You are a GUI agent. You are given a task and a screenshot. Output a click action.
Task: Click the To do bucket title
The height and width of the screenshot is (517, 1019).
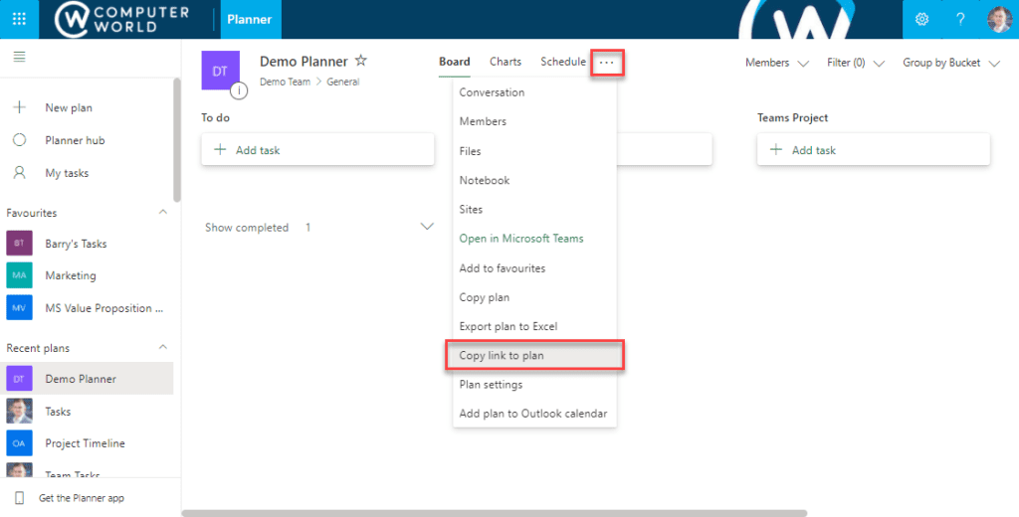(x=215, y=117)
